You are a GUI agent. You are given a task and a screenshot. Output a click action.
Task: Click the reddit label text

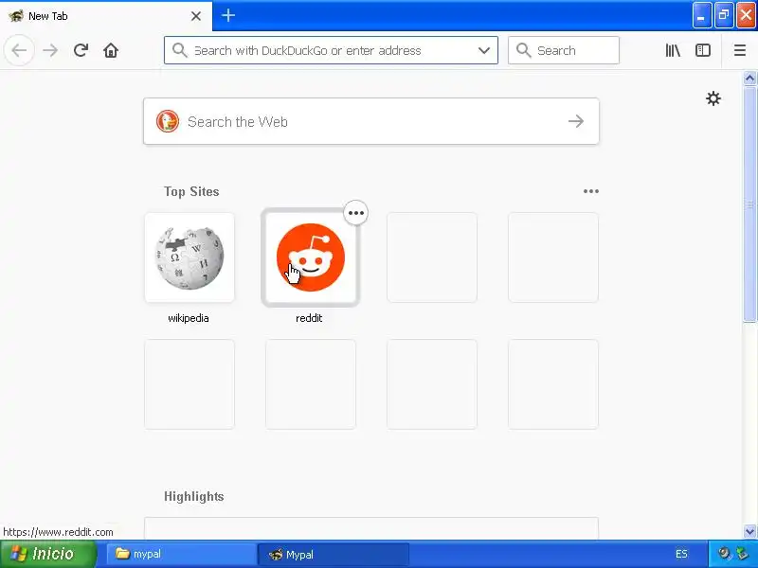click(309, 318)
